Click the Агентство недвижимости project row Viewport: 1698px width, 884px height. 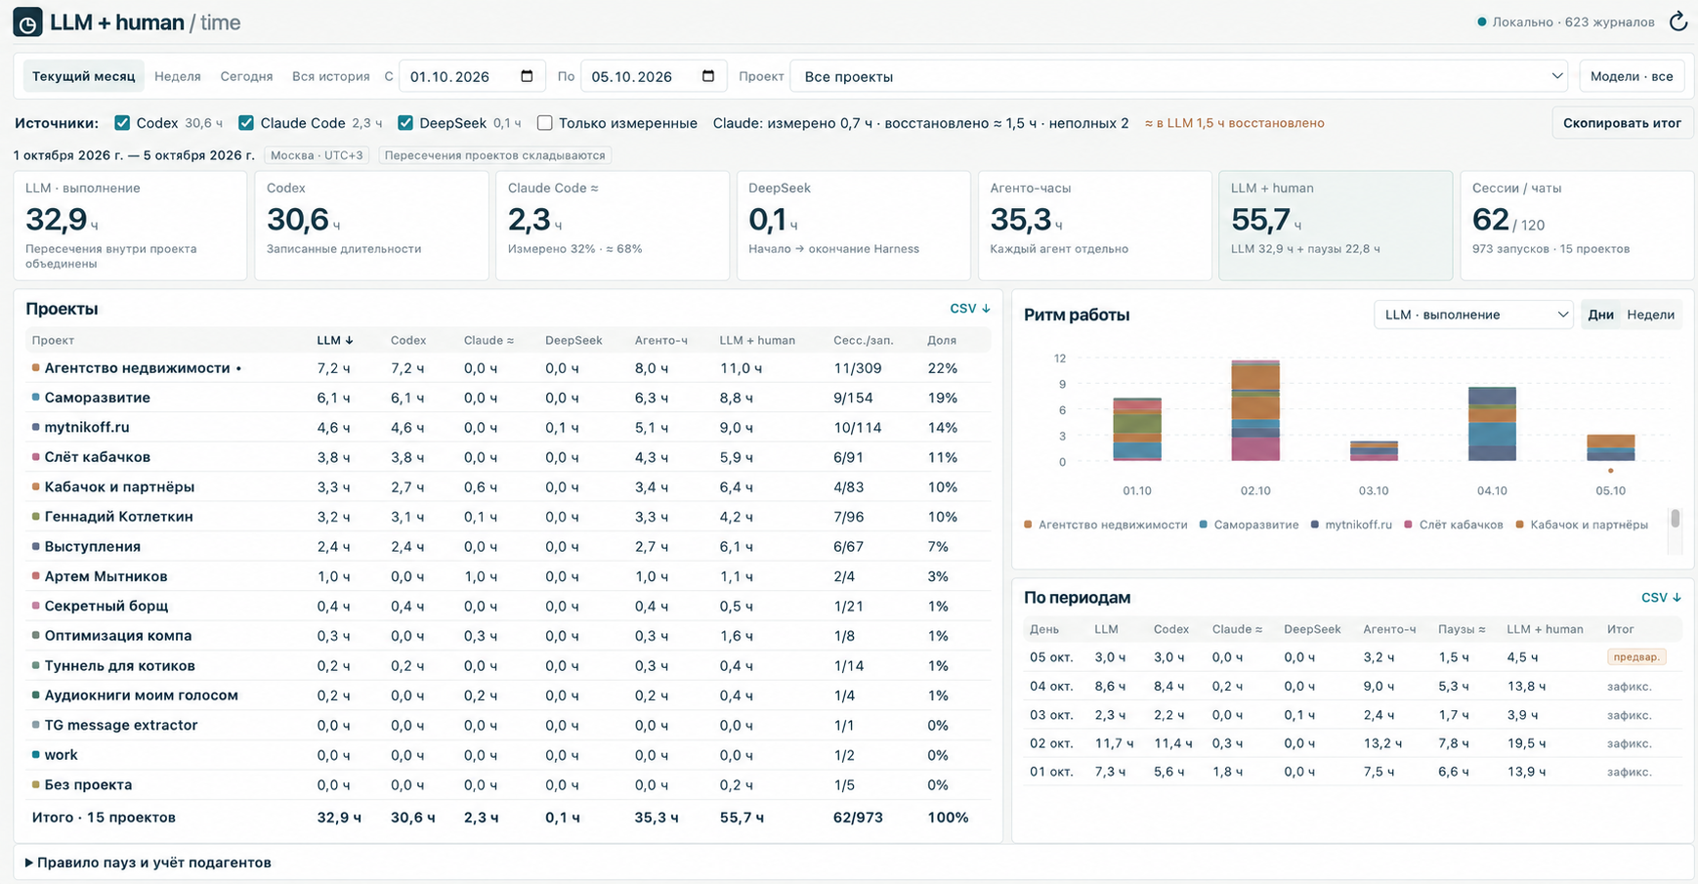coord(507,368)
